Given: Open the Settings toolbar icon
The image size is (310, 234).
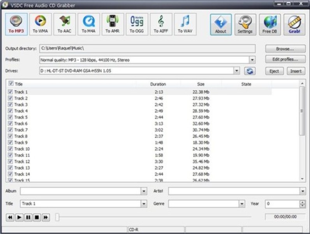Looking at the screenshot, I should coord(245,24).
